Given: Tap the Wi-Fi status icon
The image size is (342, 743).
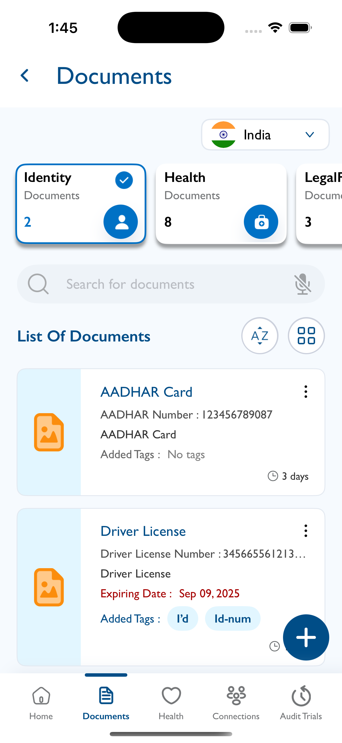Looking at the screenshot, I should point(275,28).
